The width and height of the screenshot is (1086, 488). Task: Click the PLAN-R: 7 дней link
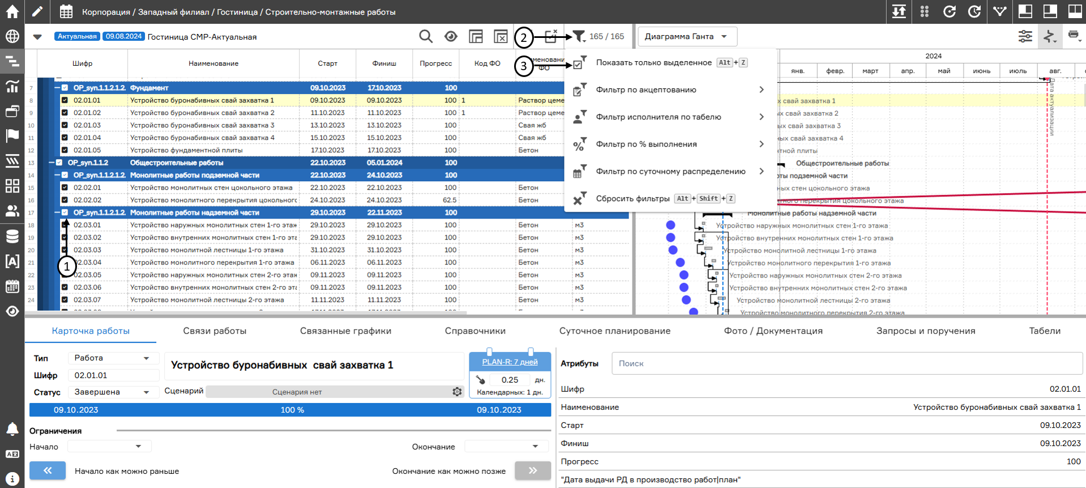pyautogui.click(x=510, y=362)
